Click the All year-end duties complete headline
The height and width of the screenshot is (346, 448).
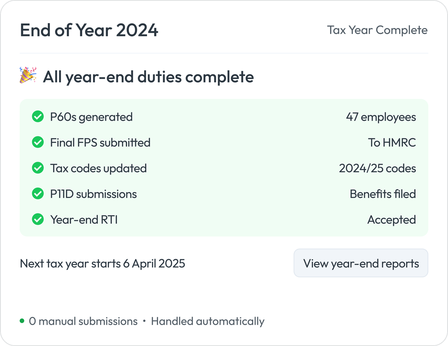click(x=149, y=76)
